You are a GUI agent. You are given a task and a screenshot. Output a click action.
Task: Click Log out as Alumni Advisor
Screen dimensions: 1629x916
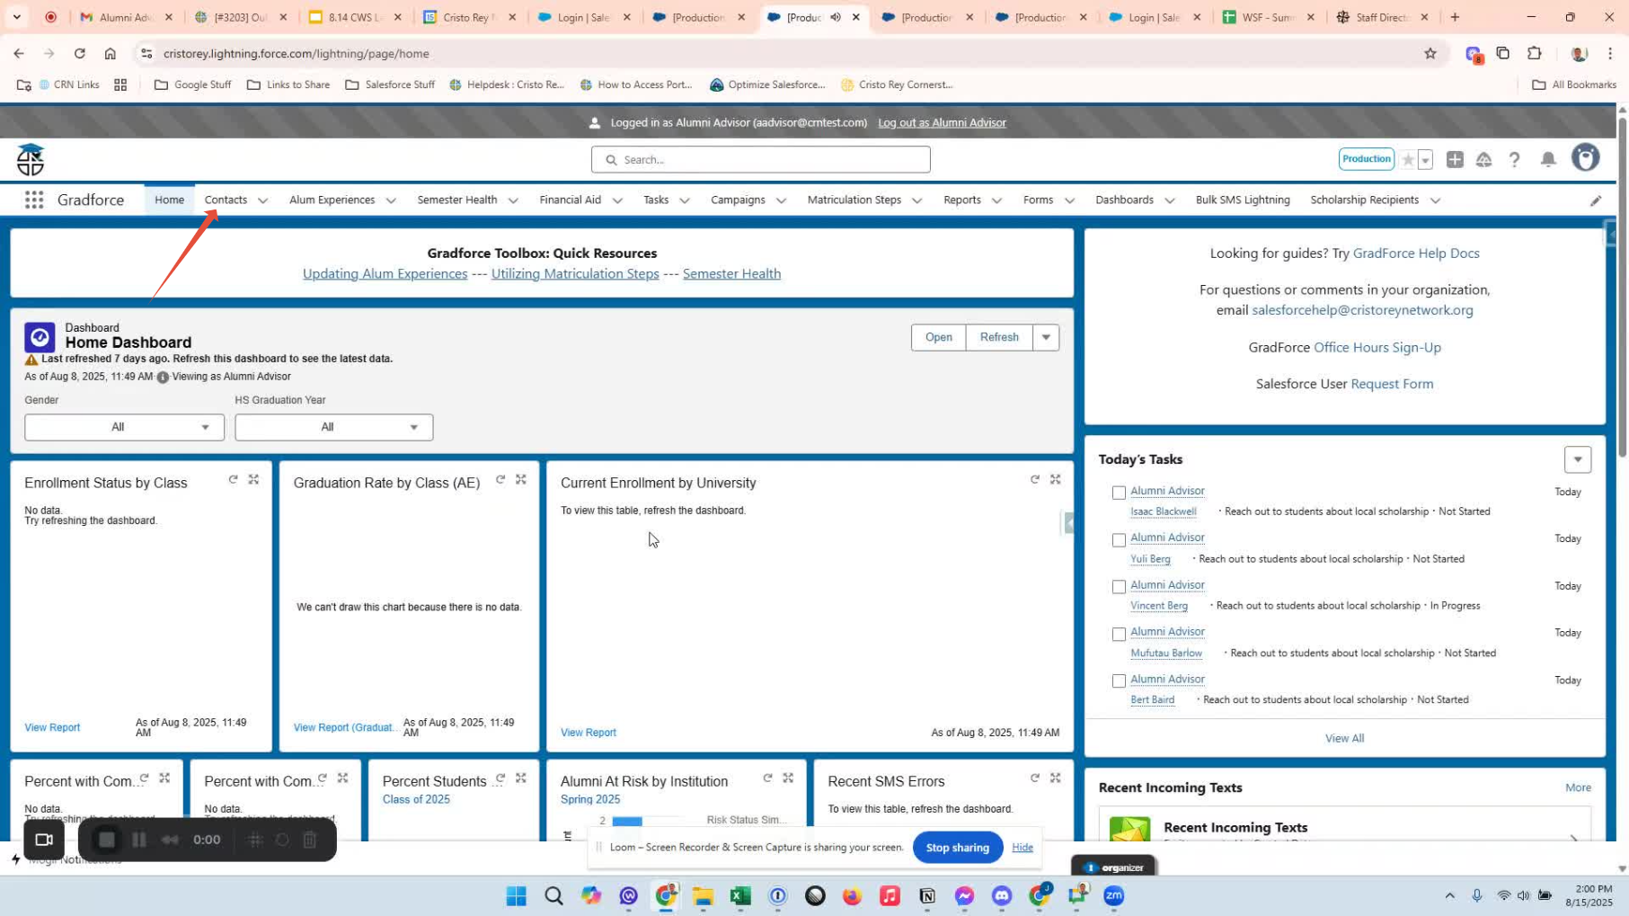tap(942, 123)
